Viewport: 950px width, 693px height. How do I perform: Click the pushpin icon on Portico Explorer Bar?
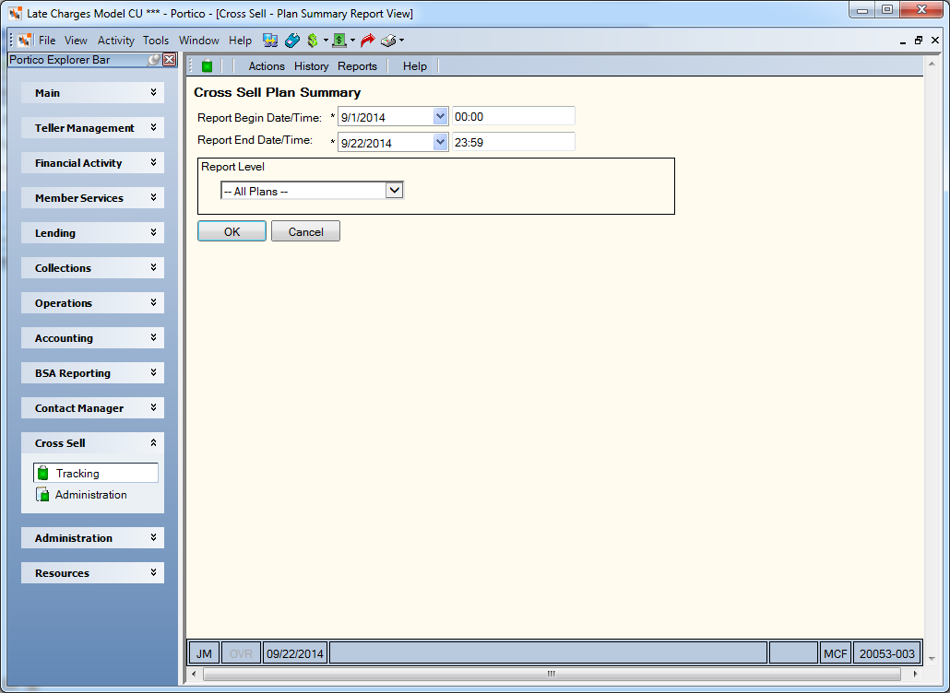click(x=155, y=59)
